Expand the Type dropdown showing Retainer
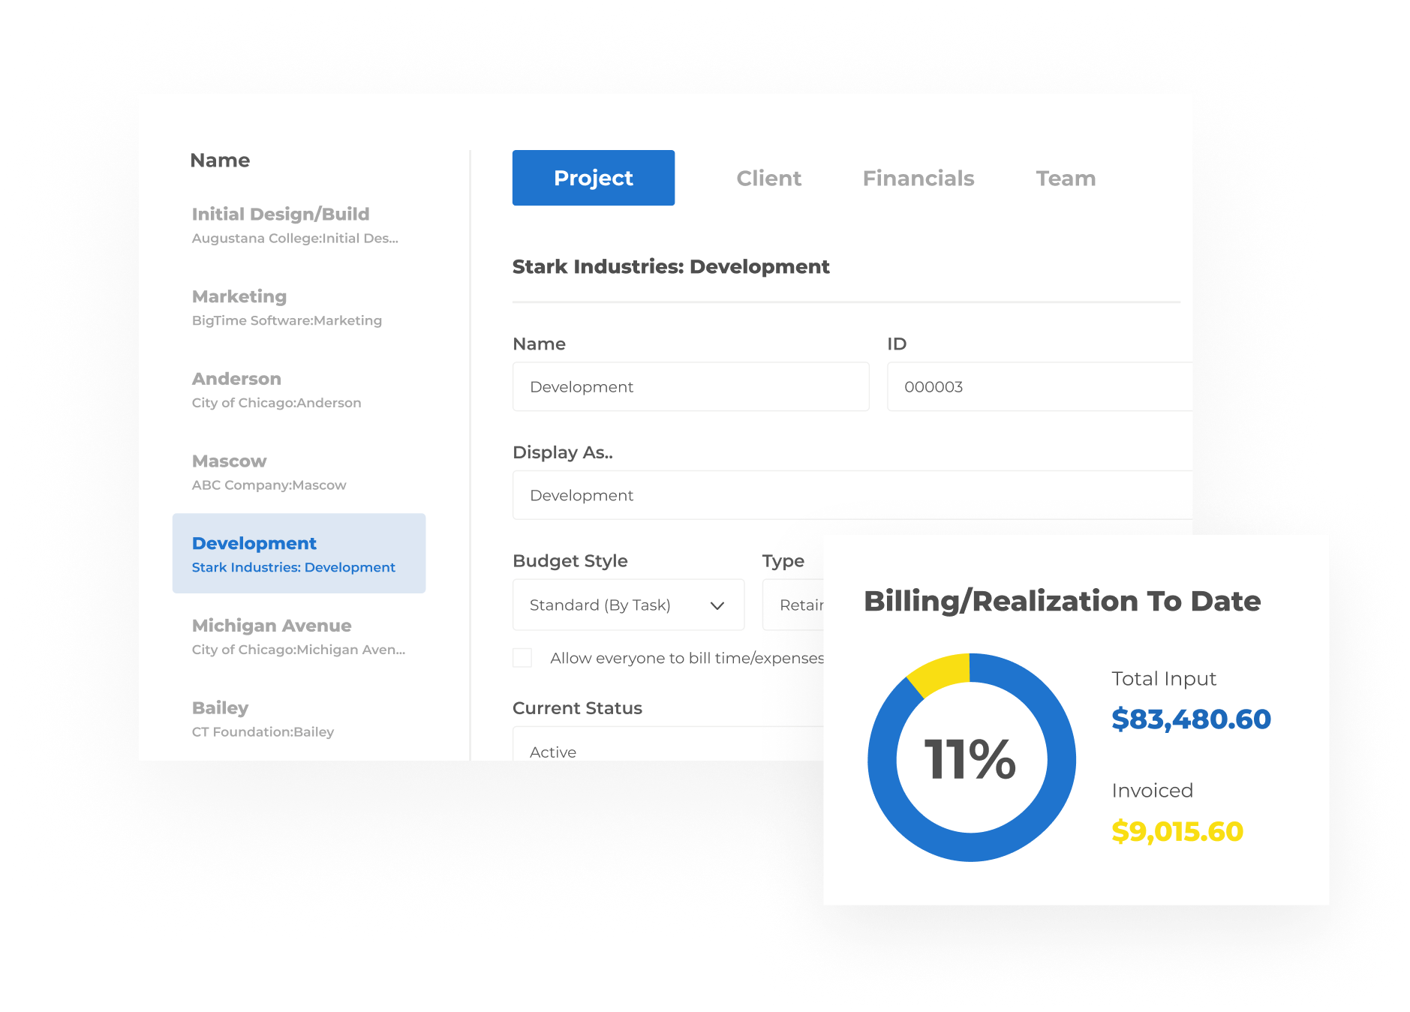The width and height of the screenshot is (1410, 1012). 793,605
